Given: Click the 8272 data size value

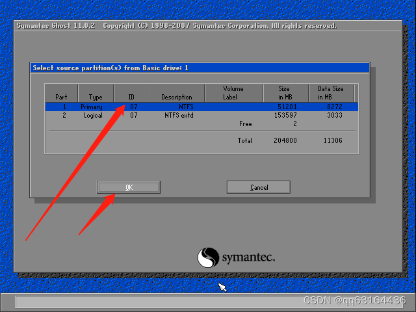Looking at the screenshot, I should [335, 107].
